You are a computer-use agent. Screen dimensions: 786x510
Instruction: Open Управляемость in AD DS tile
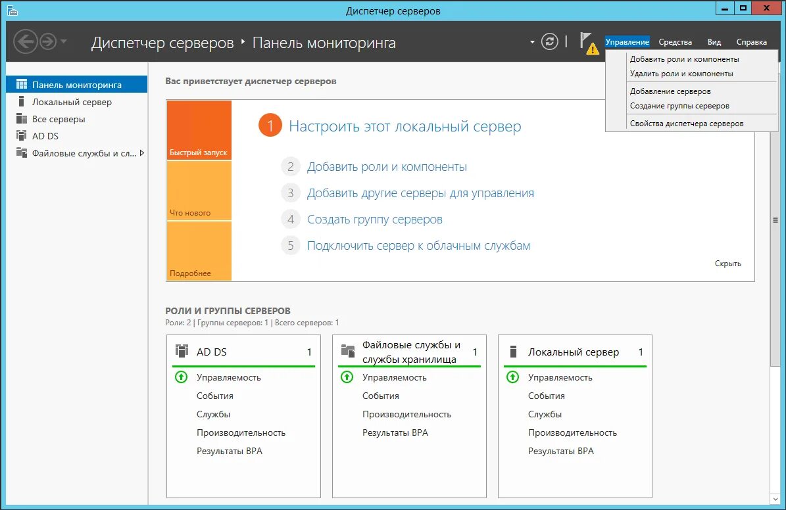coord(229,377)
